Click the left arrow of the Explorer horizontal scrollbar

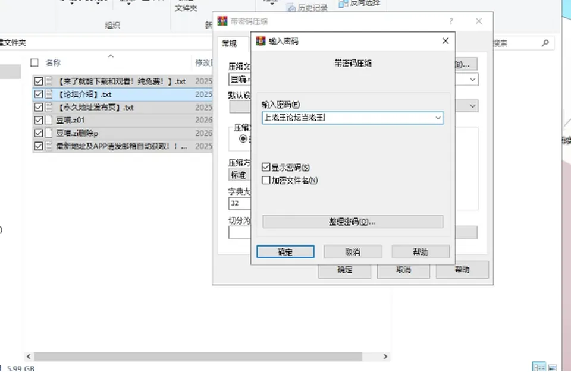29,357
